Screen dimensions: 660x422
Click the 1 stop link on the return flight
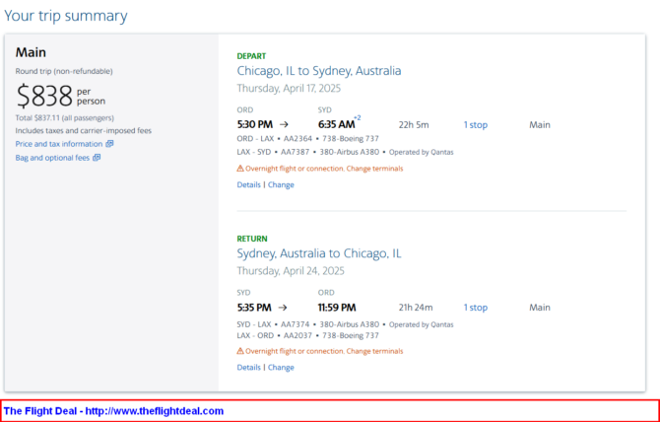pyautogui.click(x=476, y=308)
